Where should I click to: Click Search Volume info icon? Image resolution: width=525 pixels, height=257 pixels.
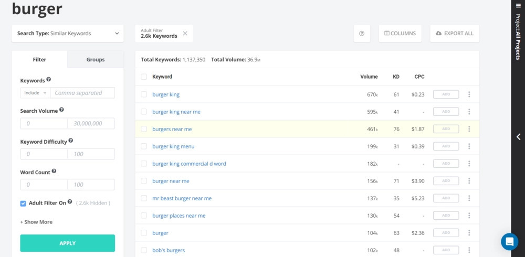pyautogui.click(x=61, y=110)
